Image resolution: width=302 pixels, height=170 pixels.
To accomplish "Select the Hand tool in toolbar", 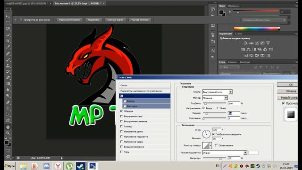I will point(8,127).
